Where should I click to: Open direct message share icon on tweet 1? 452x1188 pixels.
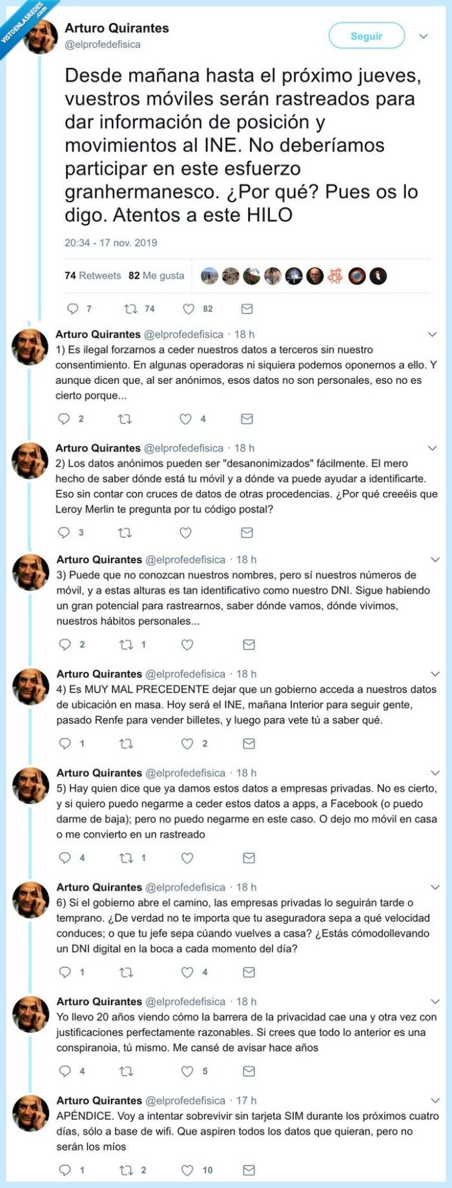pyautogui.click(x=246, y=419)
